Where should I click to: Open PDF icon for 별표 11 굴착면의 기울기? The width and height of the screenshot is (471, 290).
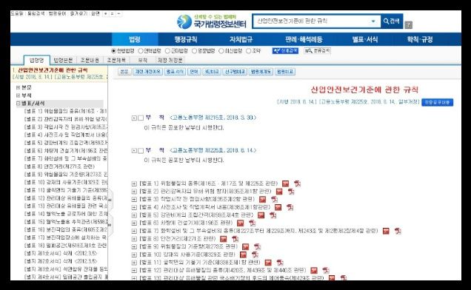[280, 263]
